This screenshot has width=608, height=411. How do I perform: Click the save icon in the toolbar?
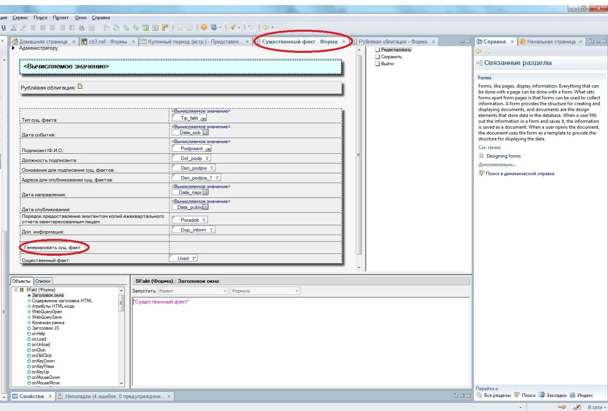point(180,27)
